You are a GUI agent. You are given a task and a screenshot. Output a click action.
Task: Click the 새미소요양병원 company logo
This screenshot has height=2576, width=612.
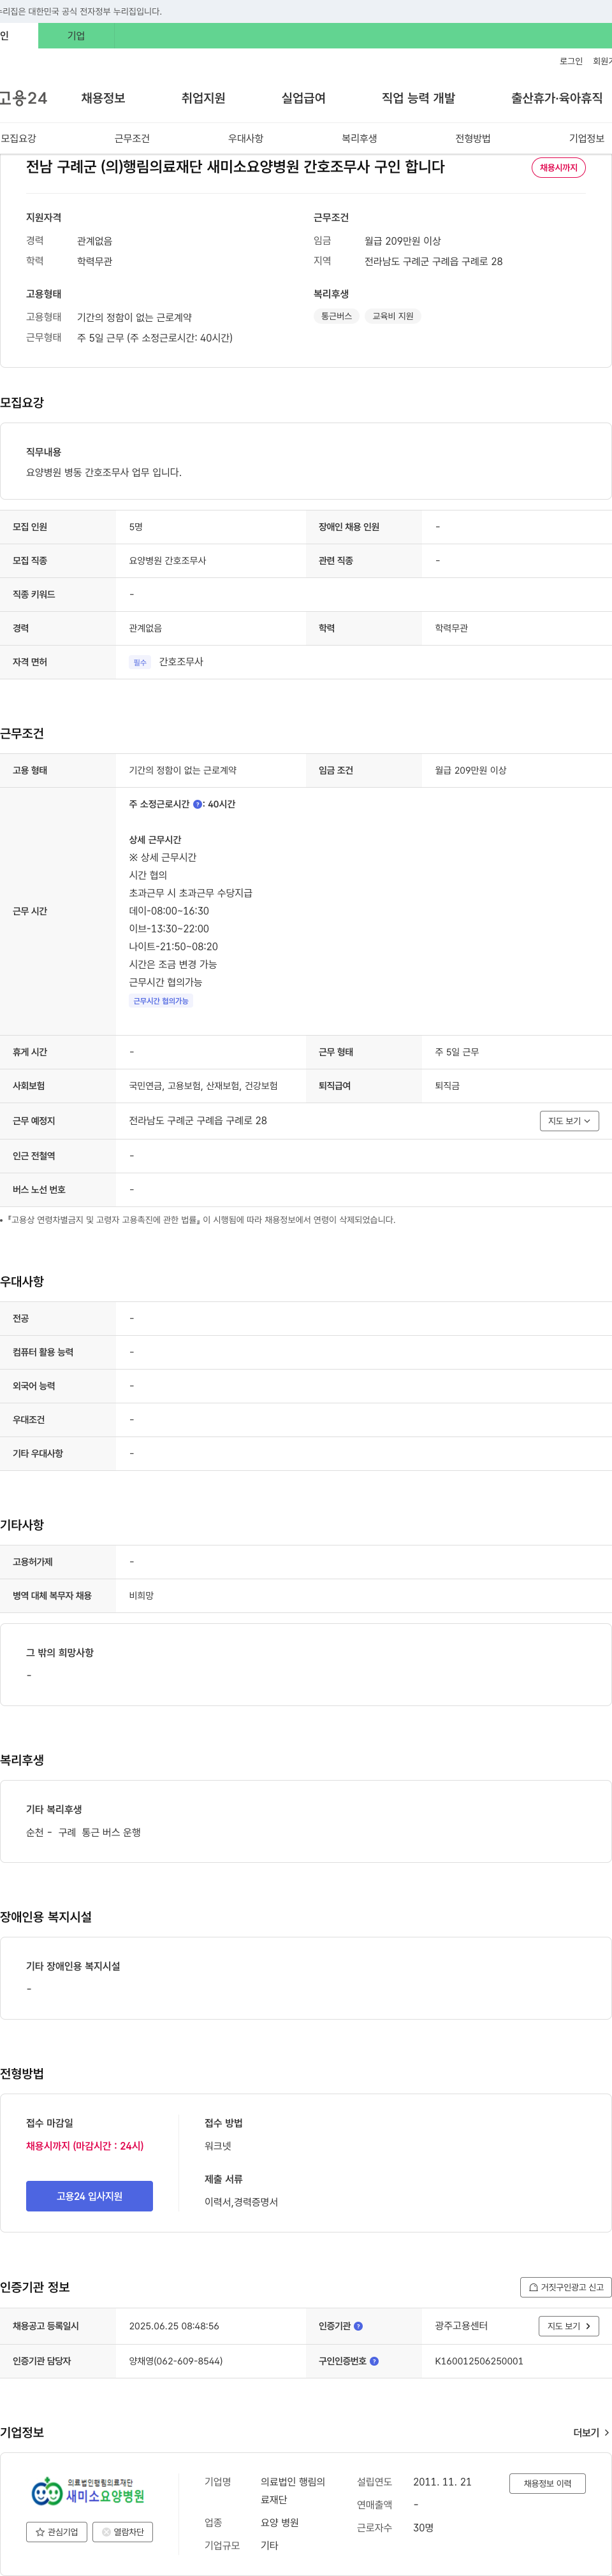pos(88,2491)
